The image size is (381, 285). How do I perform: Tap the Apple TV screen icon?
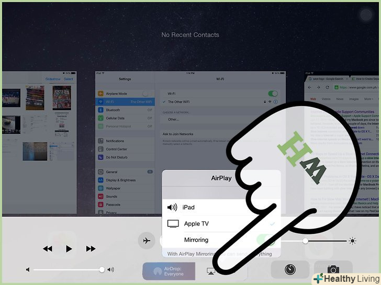tap(173, 224)
